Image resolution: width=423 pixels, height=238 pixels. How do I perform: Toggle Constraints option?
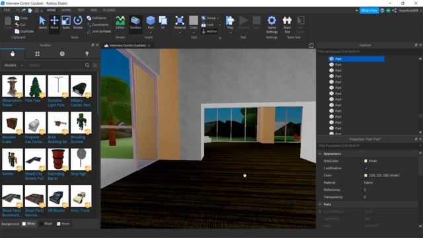coord(98,24)
